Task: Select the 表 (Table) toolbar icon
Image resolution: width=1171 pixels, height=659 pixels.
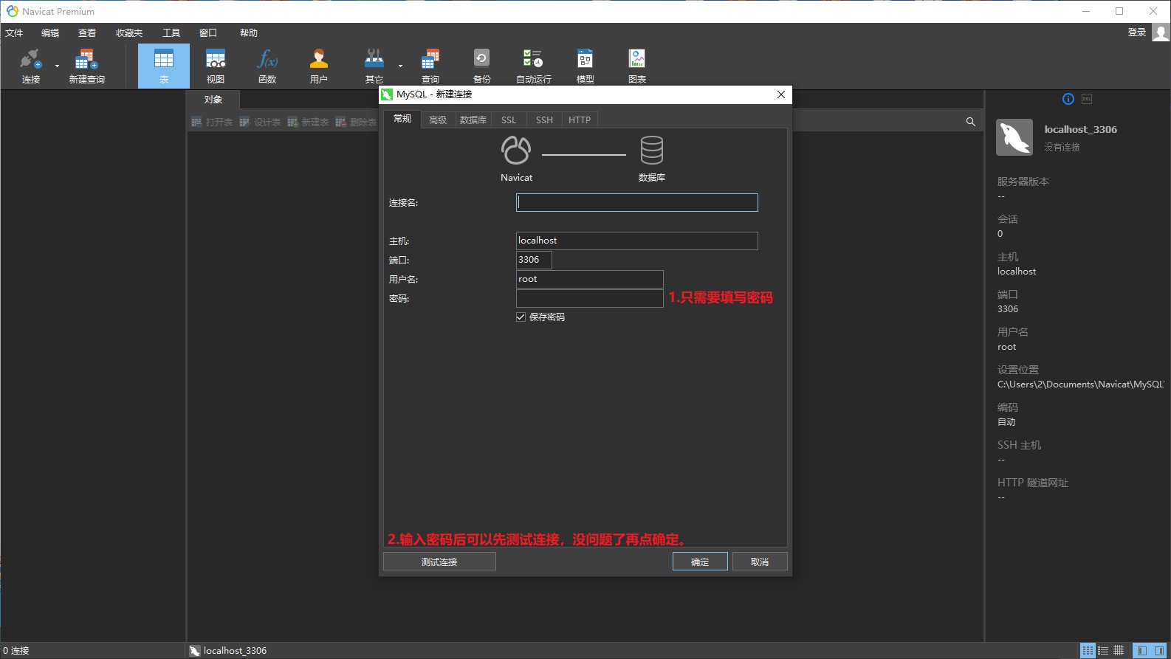Action: coord(164,66)
